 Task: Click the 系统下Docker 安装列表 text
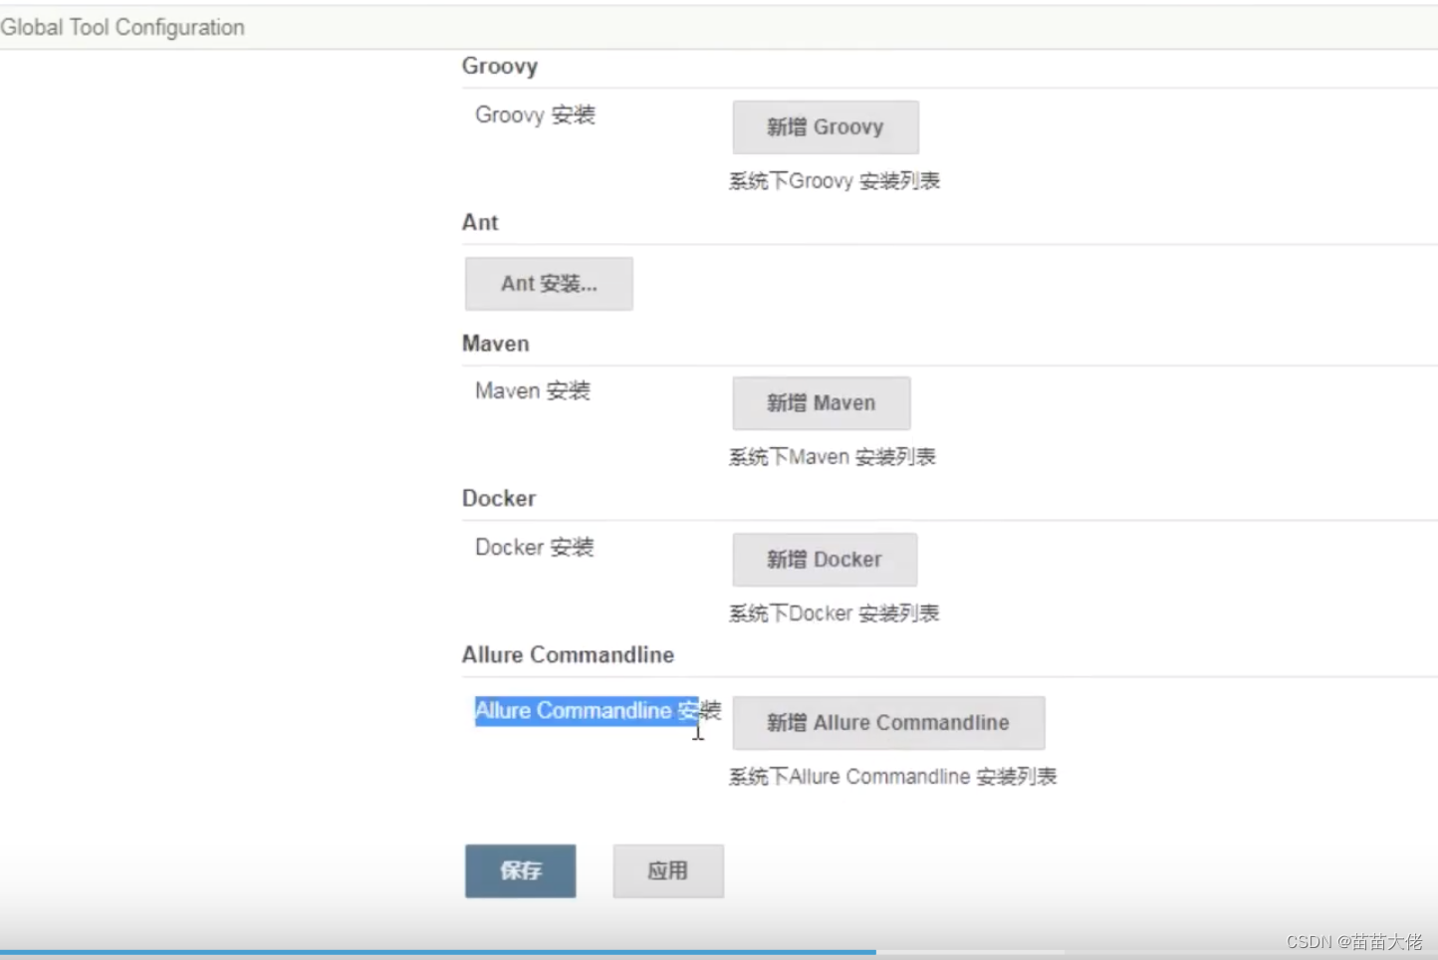point(835,613)
